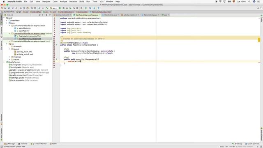The image size is (263, 148).
Task: Expand the manifests folder
Action: click(7, 21)
